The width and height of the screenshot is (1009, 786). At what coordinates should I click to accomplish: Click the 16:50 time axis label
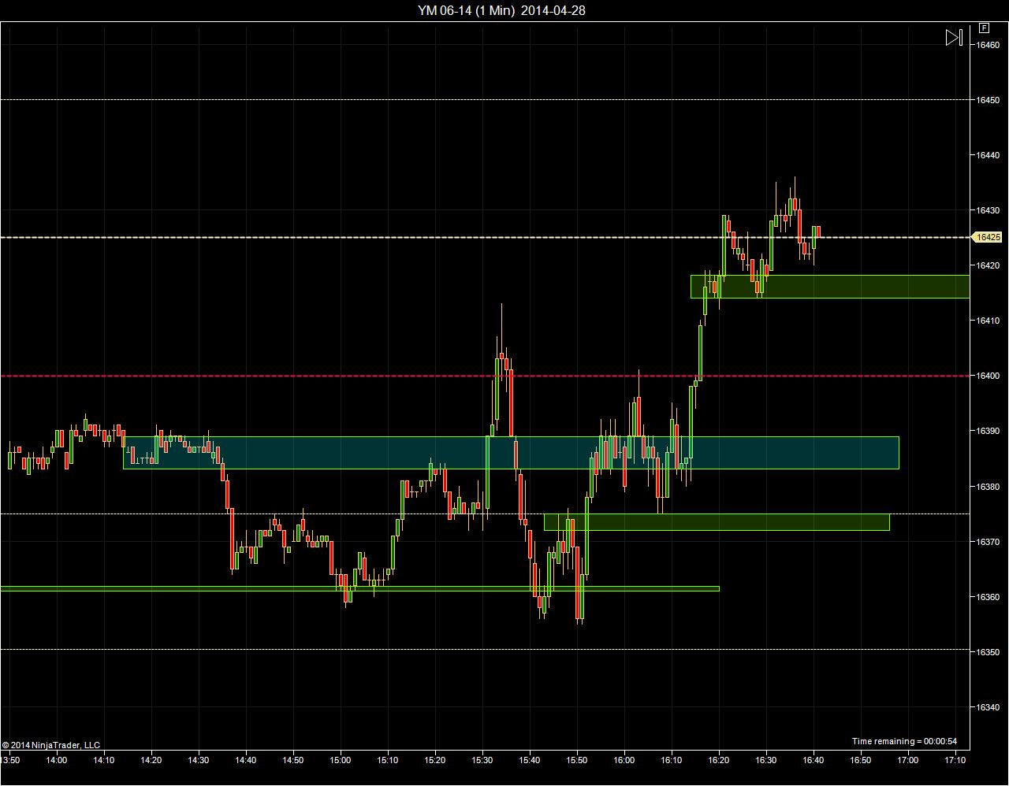tap(861, 760)
